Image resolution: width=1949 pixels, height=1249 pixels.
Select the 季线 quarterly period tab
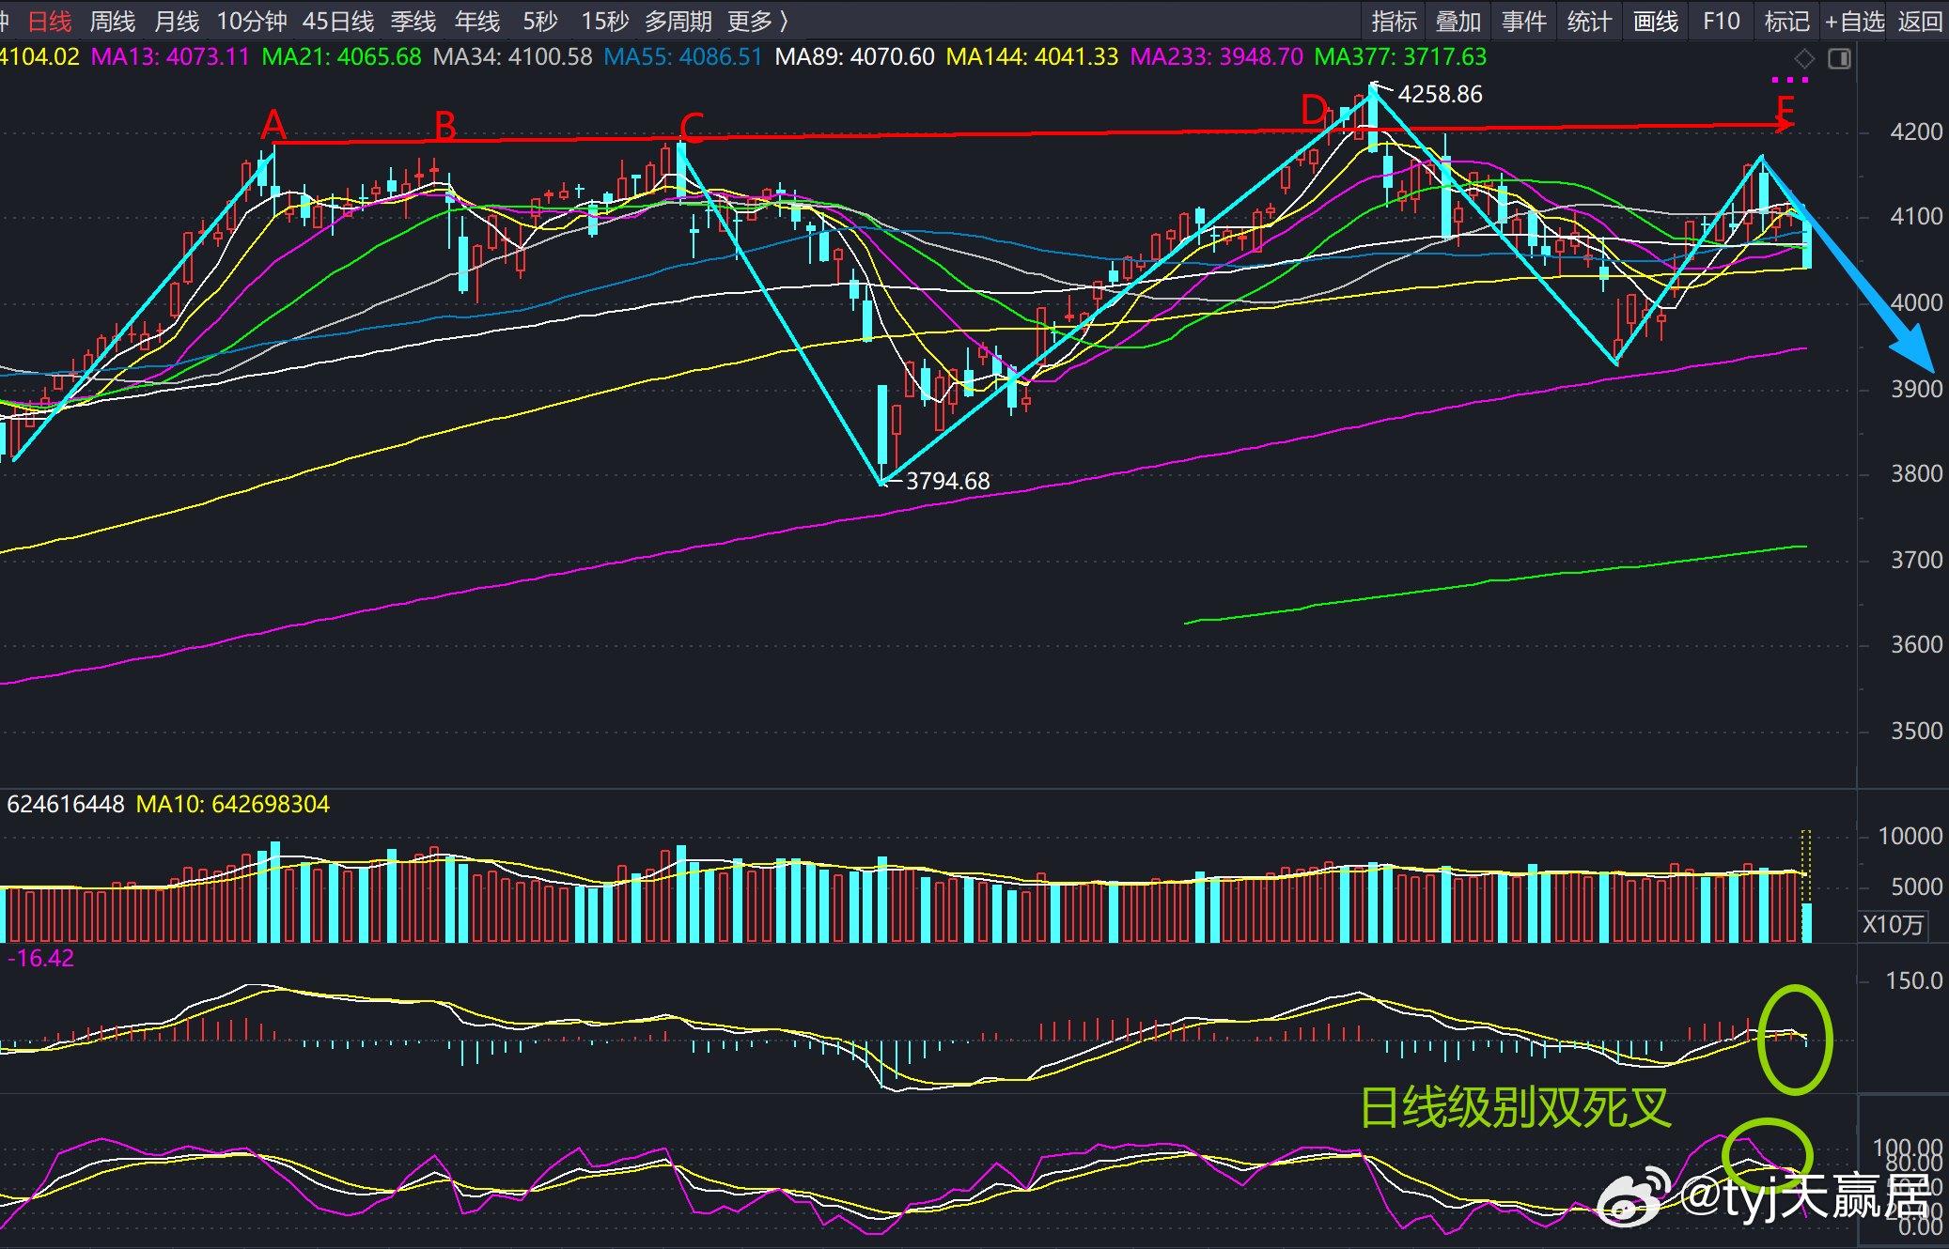tap(413, 22)
